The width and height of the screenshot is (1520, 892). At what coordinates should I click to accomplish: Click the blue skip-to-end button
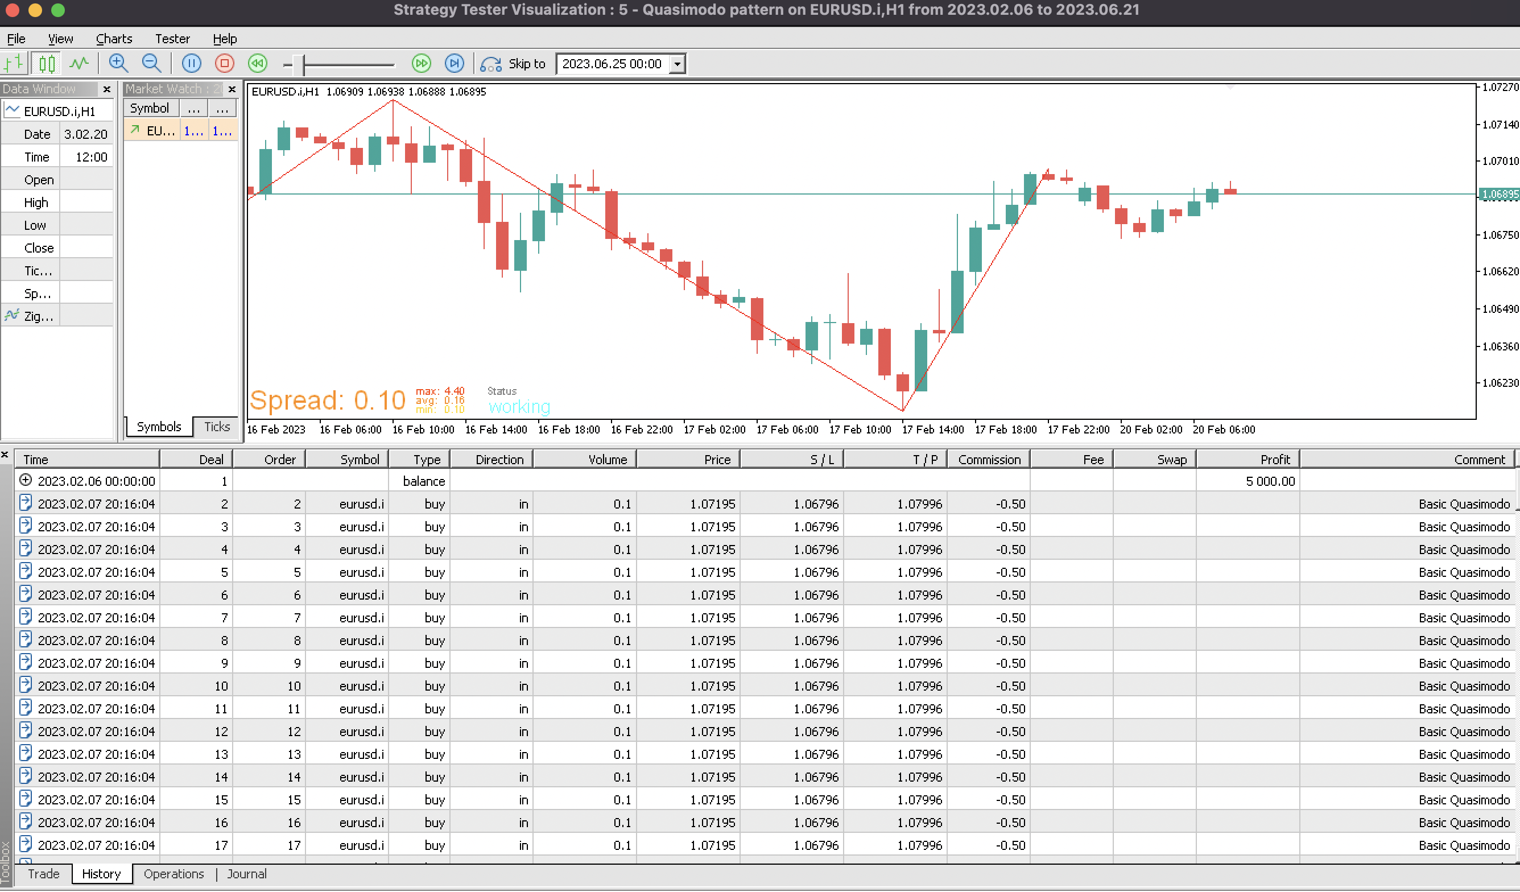454,63
